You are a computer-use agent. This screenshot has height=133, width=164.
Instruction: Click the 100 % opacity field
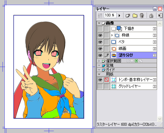(x=110, y=15)
